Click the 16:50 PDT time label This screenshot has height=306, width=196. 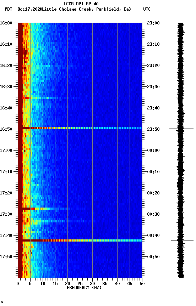pyautogui.click(x=6, y=129)
